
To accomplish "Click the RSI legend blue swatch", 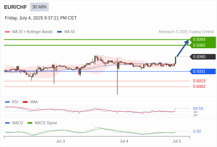I will pos(7,102).
